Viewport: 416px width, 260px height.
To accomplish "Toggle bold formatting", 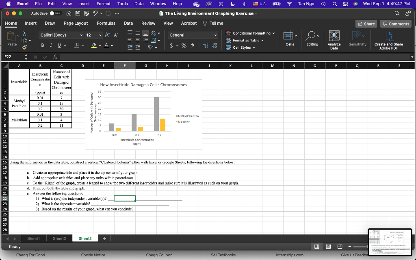I will coord(42,45).
